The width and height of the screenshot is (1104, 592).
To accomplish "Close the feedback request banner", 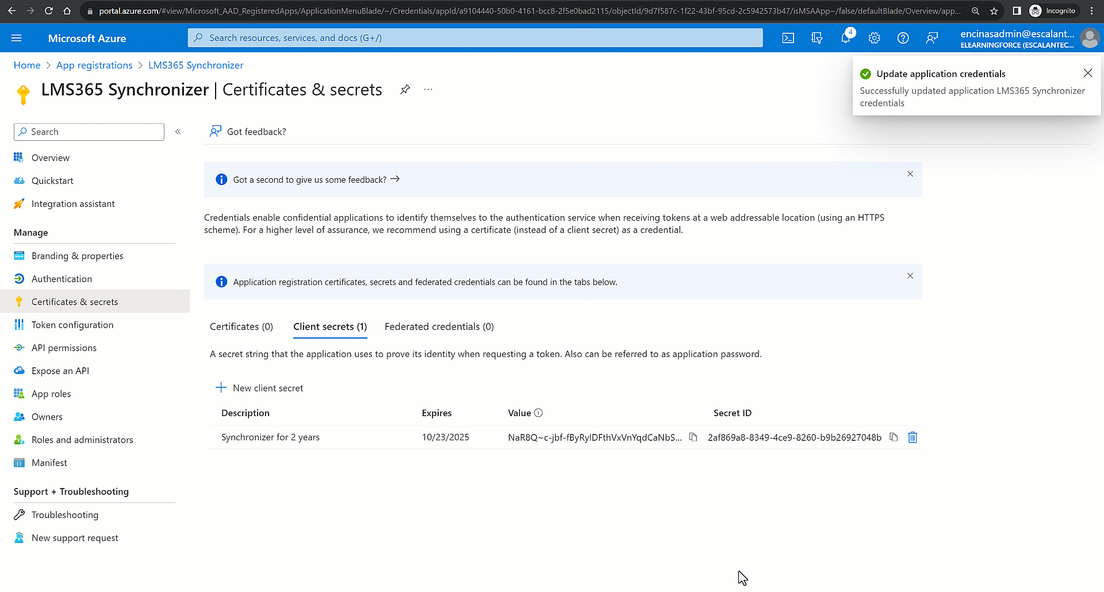I will 910,174.
